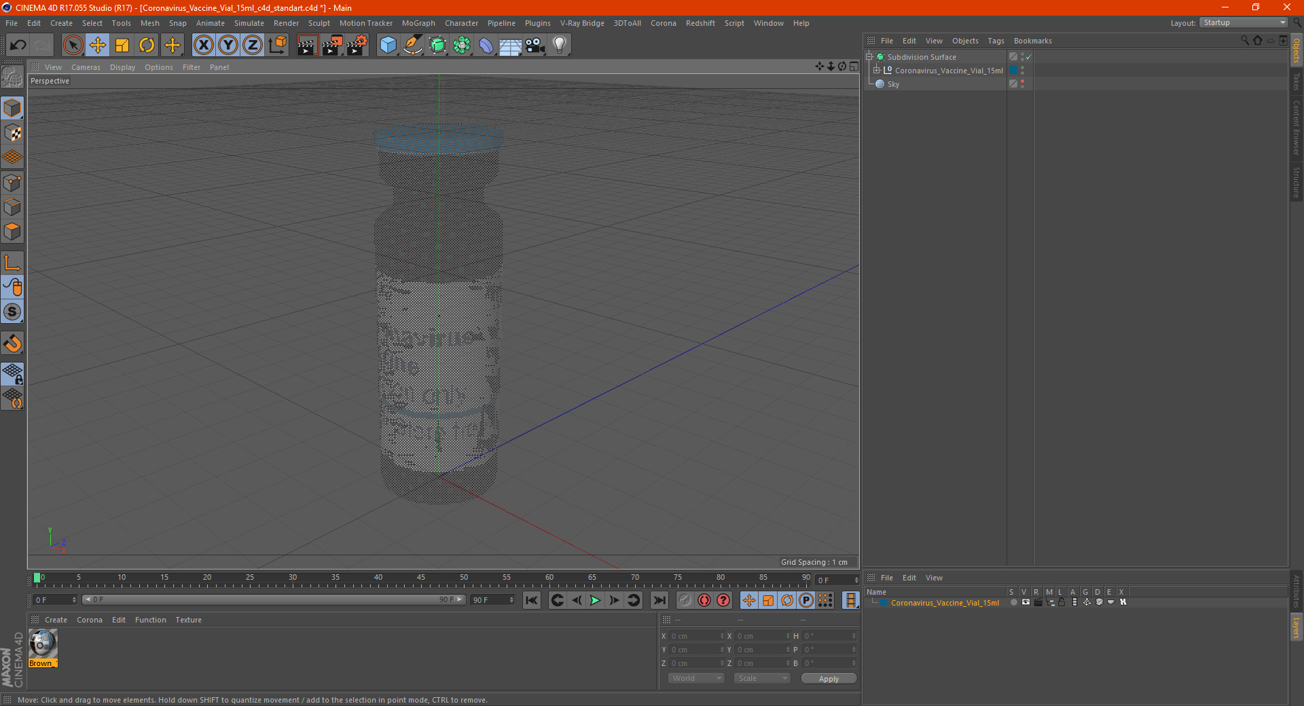This screenshot has height=706, width=1304.
Task: Add a Floor environment object
Action: click(511, 45)
